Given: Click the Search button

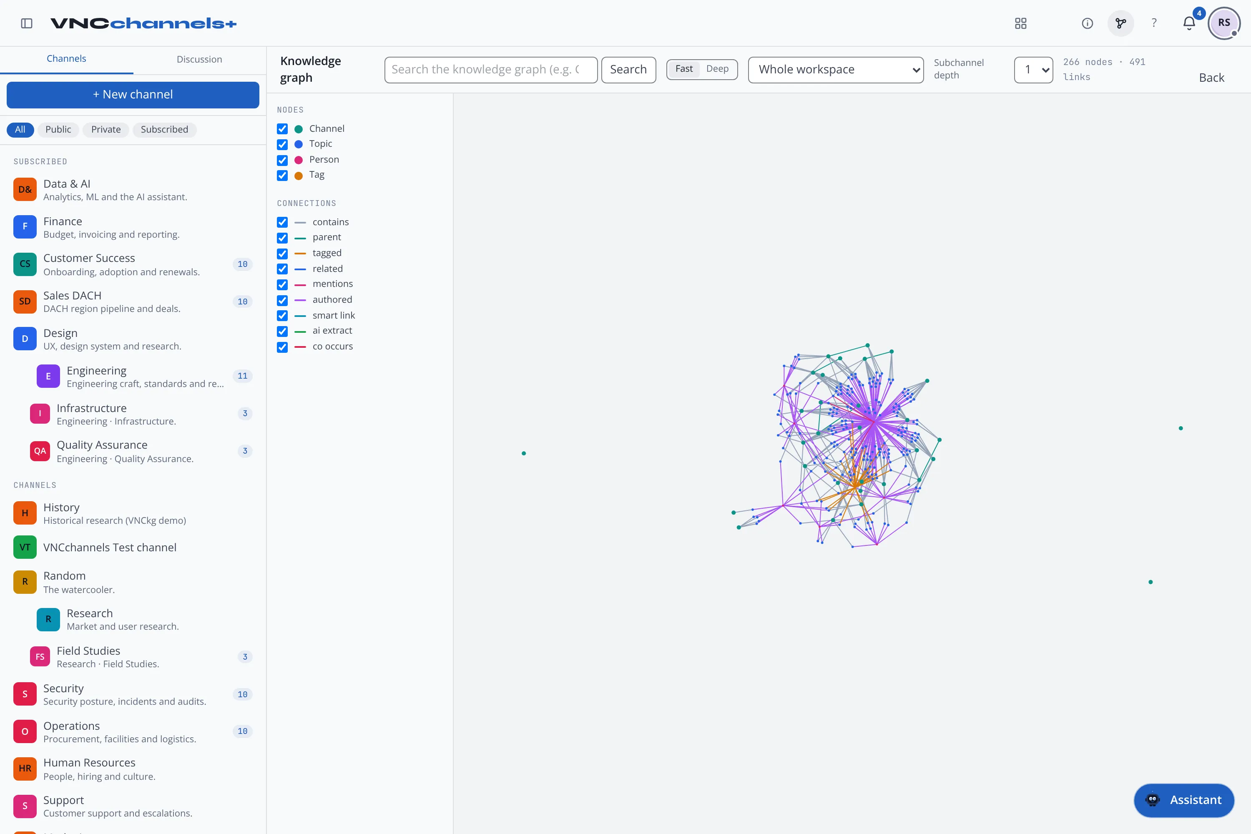Looking at the screenshot, I should 628,70.
